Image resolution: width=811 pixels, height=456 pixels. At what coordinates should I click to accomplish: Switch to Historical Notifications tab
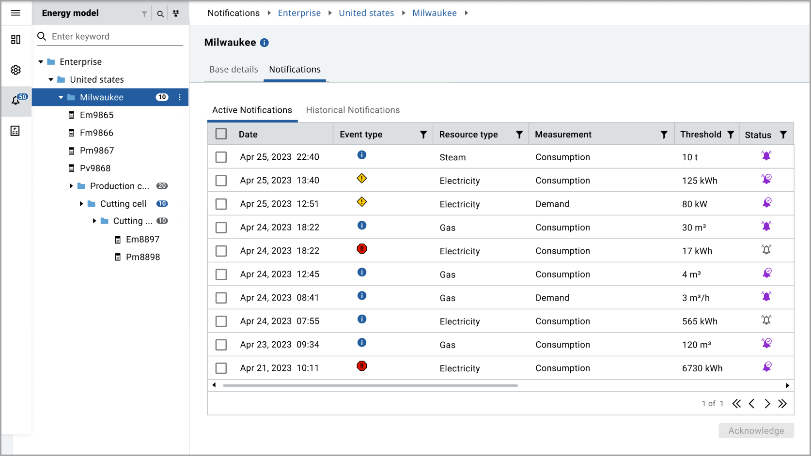(353, 110)
